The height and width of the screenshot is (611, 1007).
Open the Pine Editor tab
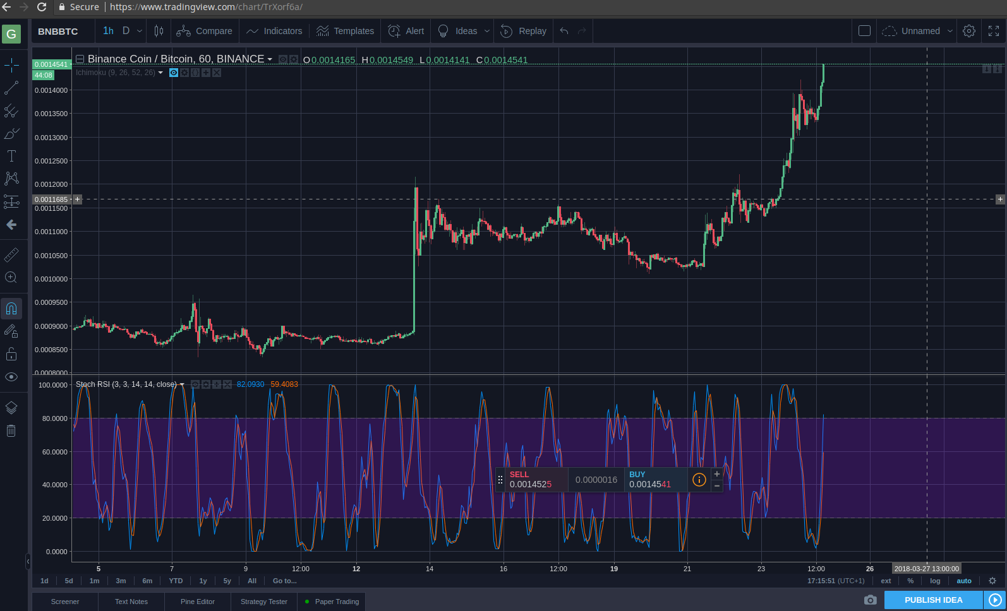coord(198,602)
